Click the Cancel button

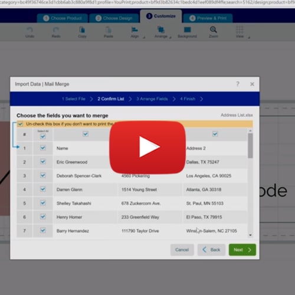coord(182,250)
